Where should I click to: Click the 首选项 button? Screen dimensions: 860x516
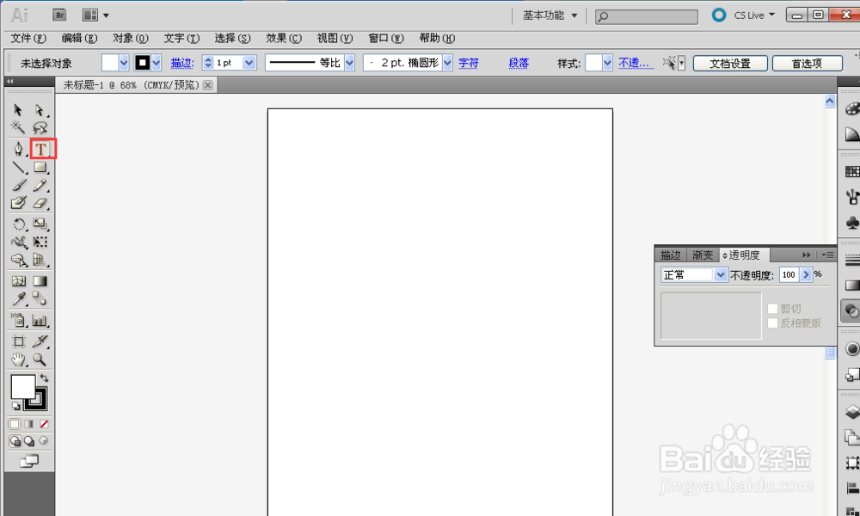807,62
